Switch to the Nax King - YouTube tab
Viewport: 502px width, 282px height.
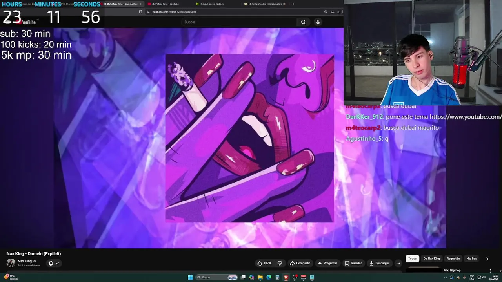[x=168, y=4]
